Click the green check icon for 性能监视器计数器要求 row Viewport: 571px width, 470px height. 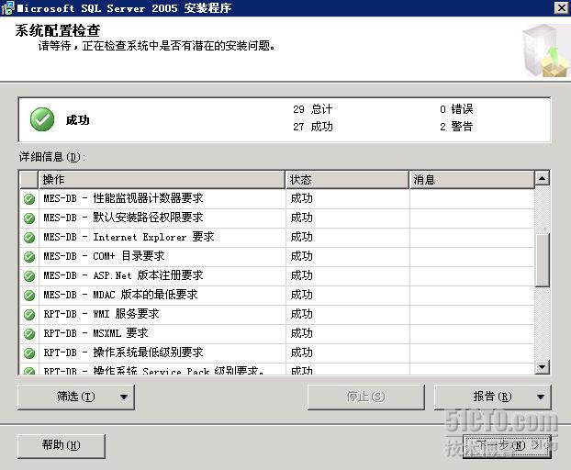(29, 199)
